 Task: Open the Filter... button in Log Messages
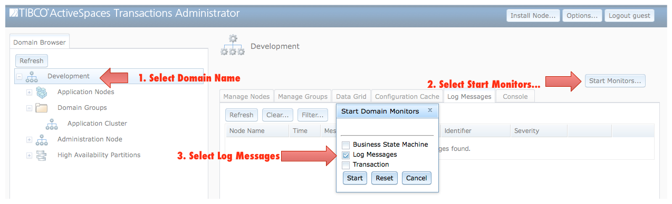click(x=313, y=115)
